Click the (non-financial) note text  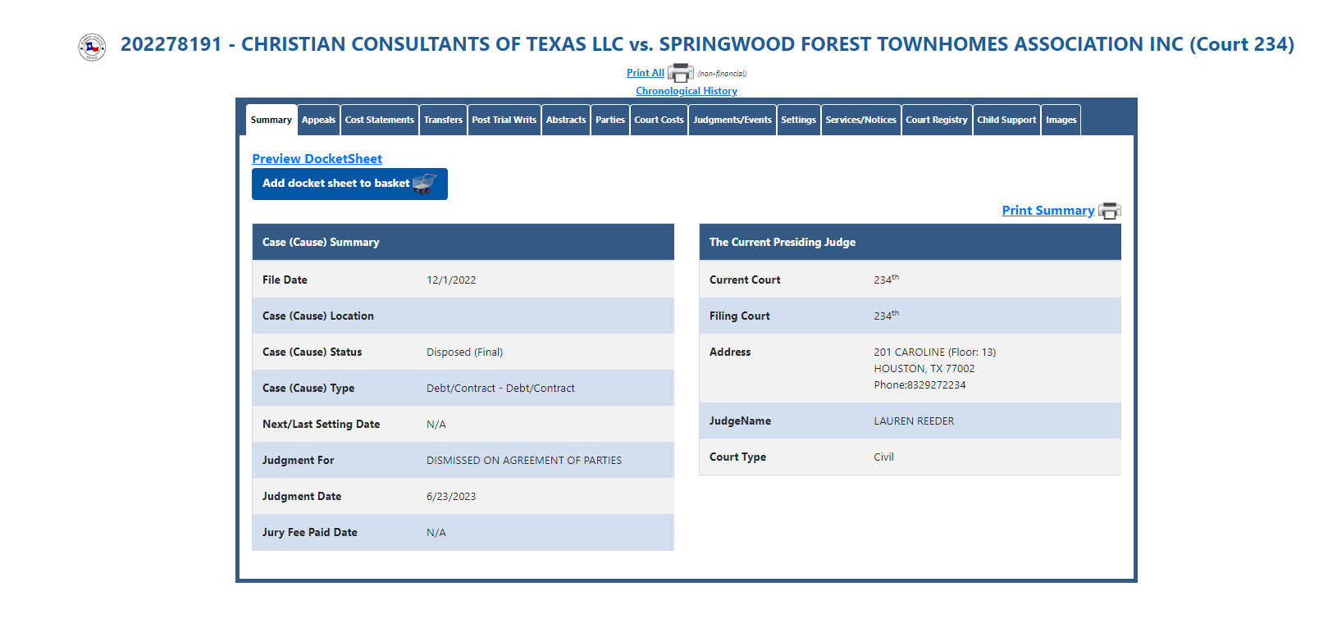click(722, 74)
